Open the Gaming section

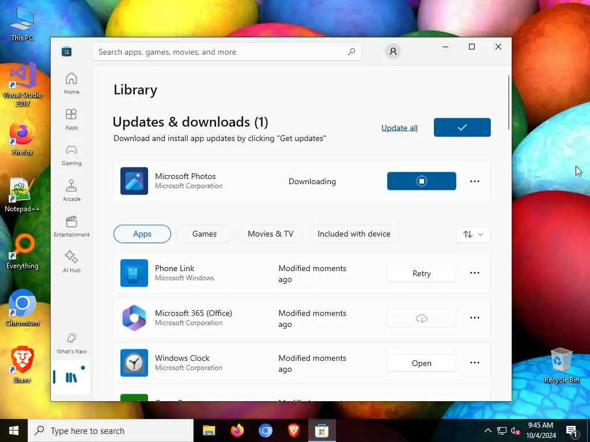point(71,155)
